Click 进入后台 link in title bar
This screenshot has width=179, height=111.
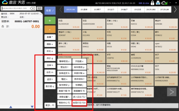(146, 3)
